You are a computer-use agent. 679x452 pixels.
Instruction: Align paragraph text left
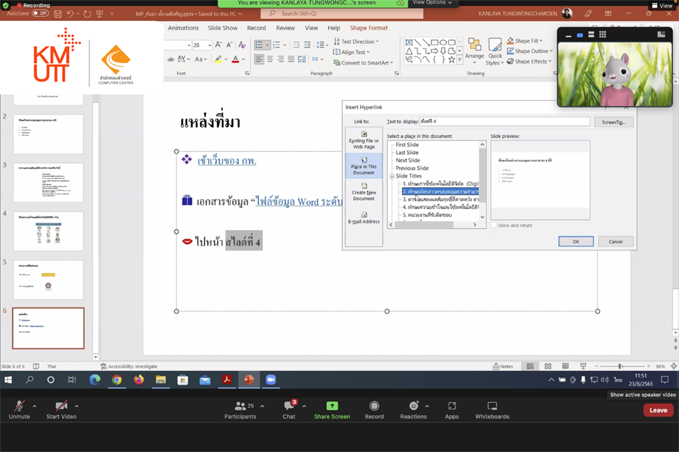(259, 59)
